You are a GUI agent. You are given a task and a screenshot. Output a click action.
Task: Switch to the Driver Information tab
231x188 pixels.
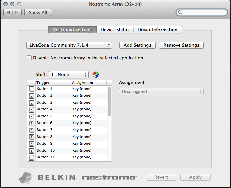tap(157, 30)
